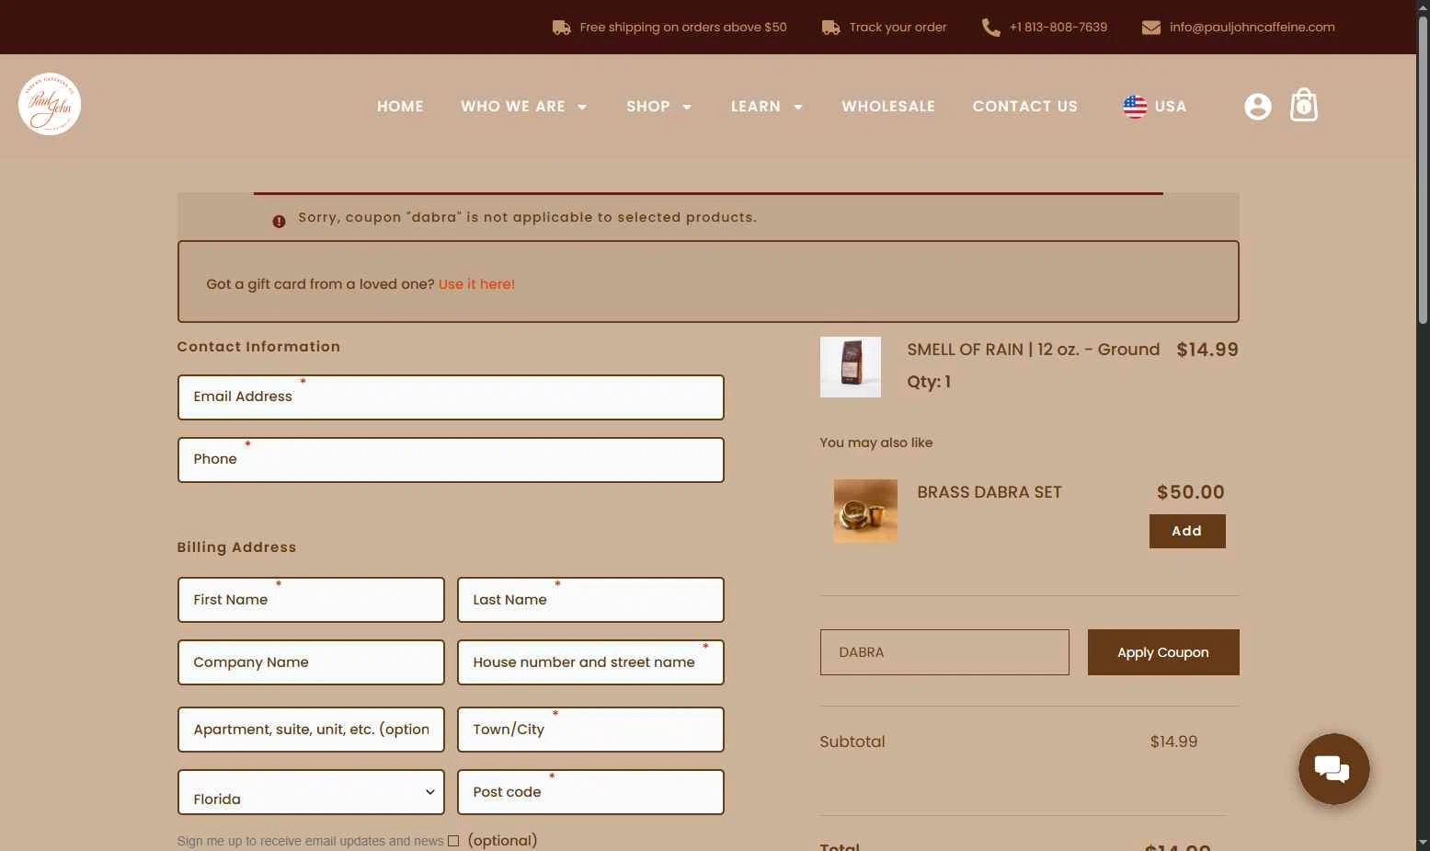
Task: Select the USA country label
Action: tap(1171, 107)
